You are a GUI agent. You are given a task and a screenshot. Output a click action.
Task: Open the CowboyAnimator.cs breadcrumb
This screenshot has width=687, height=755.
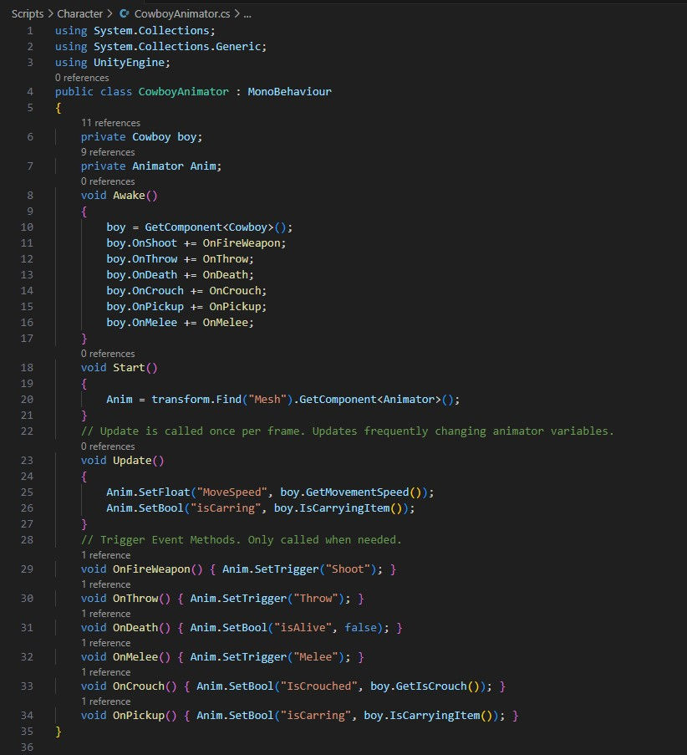tap(182, 14)
